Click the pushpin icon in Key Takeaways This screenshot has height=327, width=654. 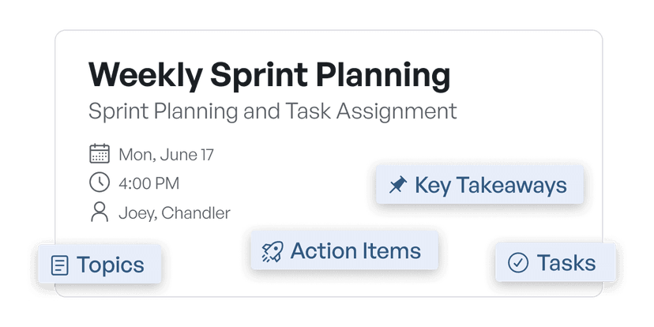click(x=398, y=185)
